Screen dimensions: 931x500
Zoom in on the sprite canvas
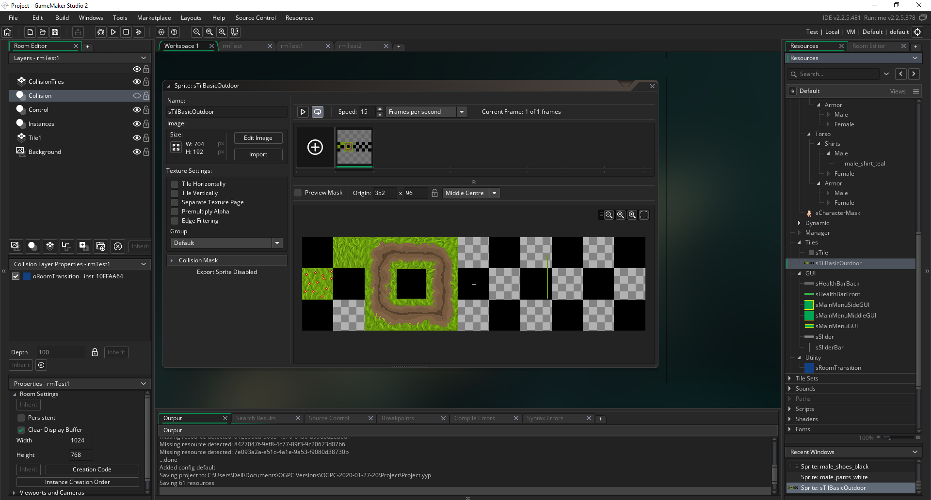632,215
